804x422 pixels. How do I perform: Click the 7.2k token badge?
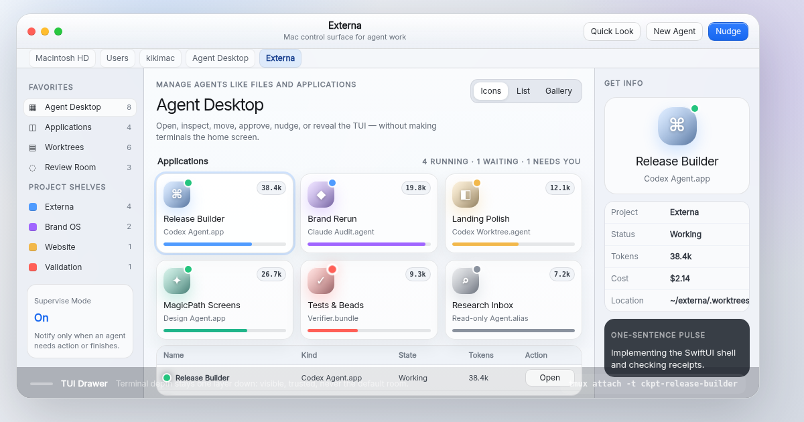(562, 275)
